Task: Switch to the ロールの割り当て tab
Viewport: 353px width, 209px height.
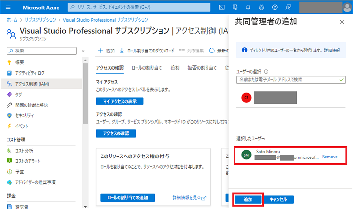Action: pos(147,68)
